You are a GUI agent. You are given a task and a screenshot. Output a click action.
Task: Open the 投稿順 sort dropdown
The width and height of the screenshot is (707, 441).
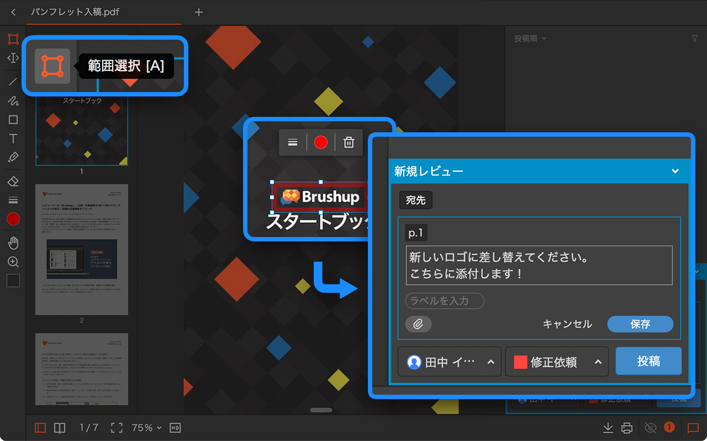(530, 39)
